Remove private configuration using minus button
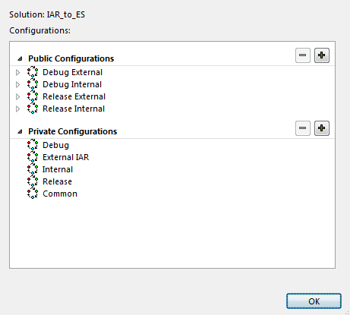 (303, 128)
